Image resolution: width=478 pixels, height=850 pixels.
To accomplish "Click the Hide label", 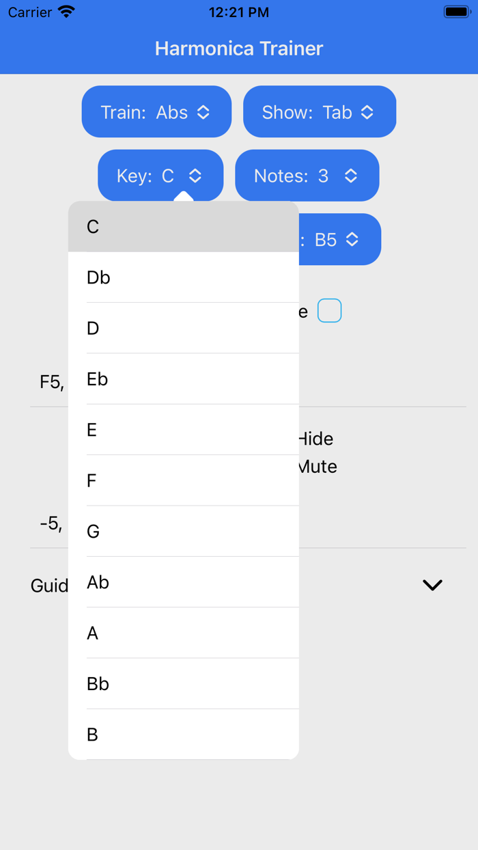I will 316,439.
